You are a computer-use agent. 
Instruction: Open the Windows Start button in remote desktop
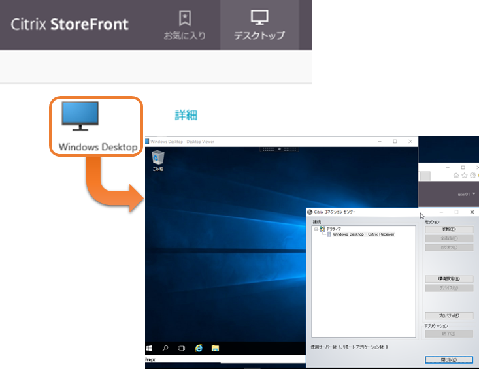(x=149, y=348)
